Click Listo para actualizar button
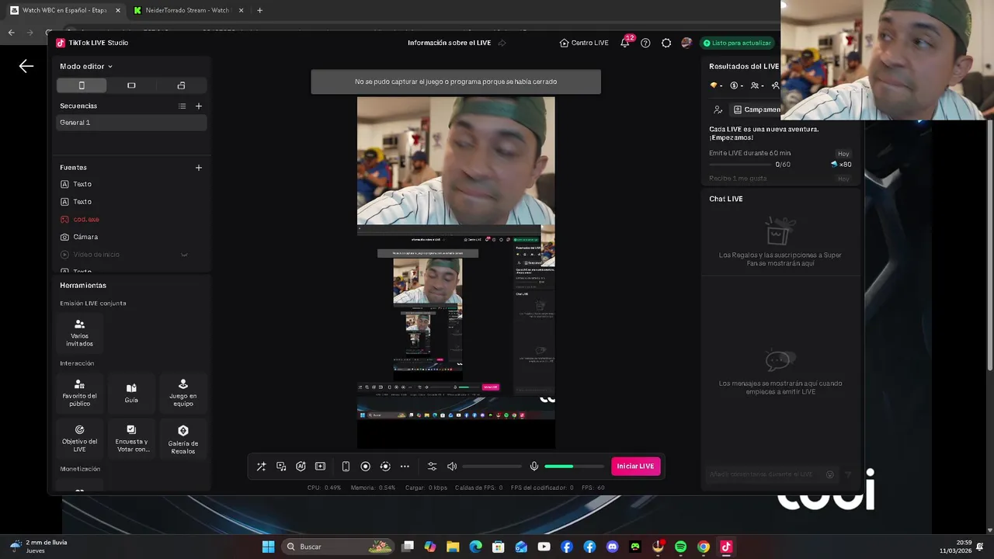 point(736,43)
